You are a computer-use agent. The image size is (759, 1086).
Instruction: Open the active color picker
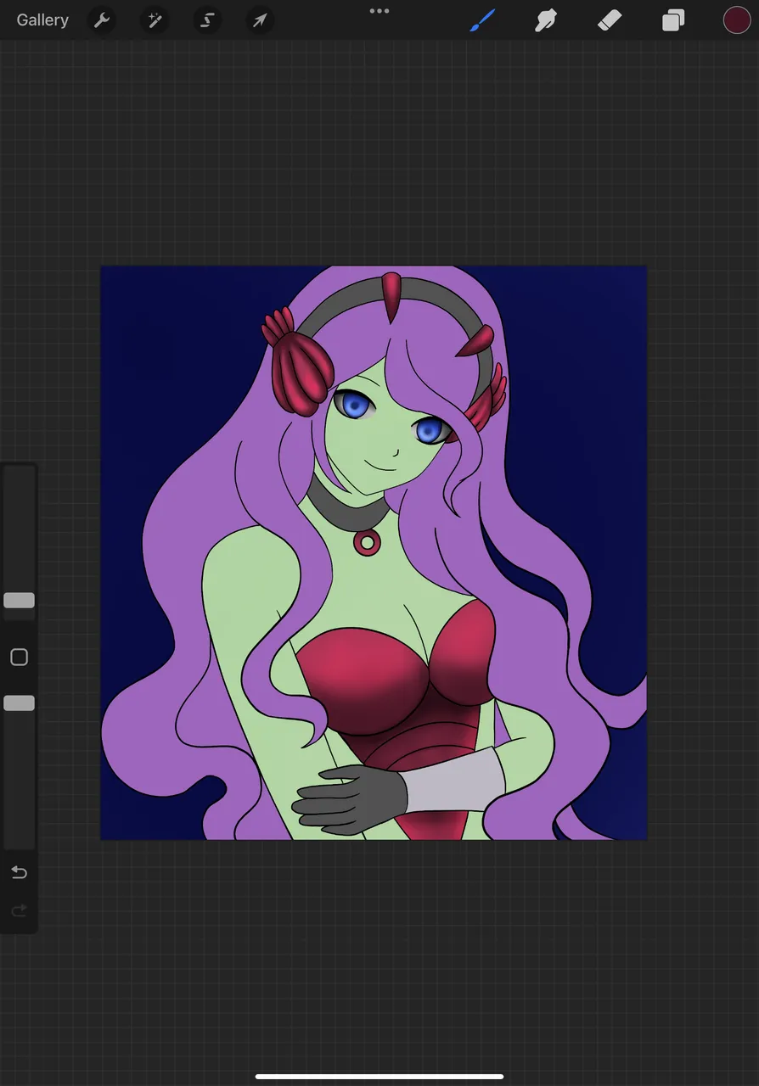coord(737,20)
